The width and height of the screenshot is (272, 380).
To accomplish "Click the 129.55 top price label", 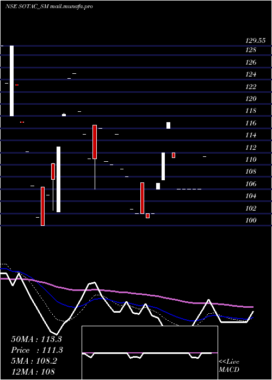I will point(255,41).
